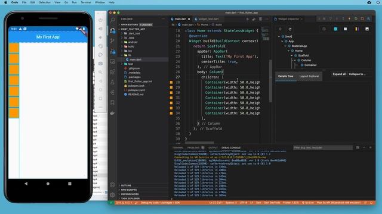Open the OUTPUT panel tab

[x=213, y=147]
